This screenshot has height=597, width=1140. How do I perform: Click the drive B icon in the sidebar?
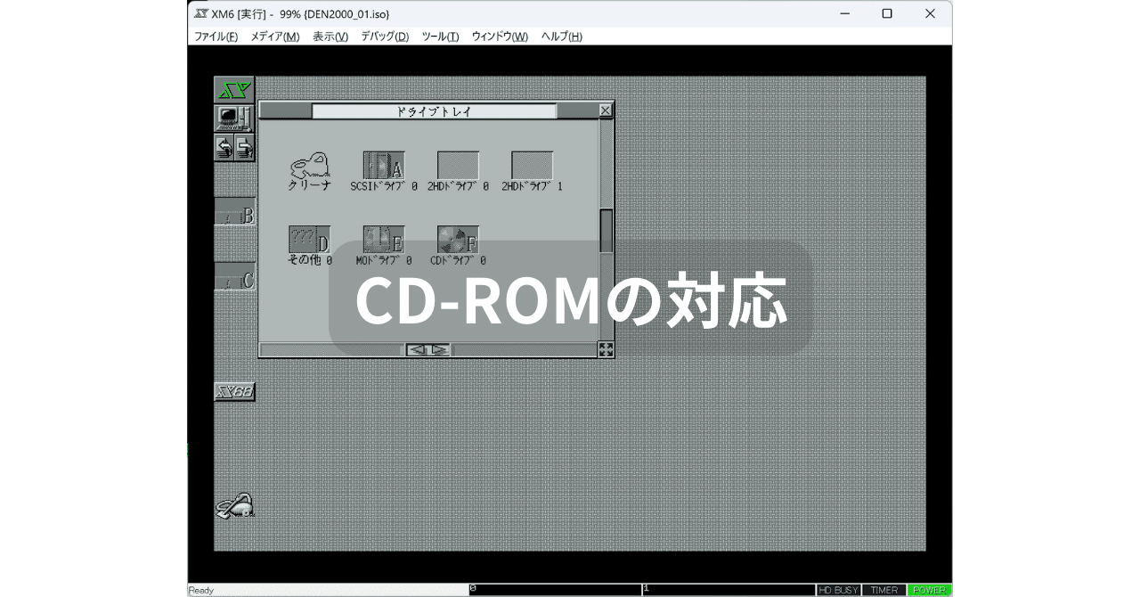coord(235,213)
